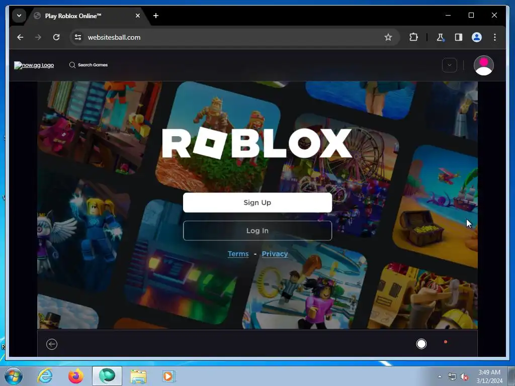
Task: Open the Chrome profile avatar
Action: pyautogui.click(x=477, y=37)
